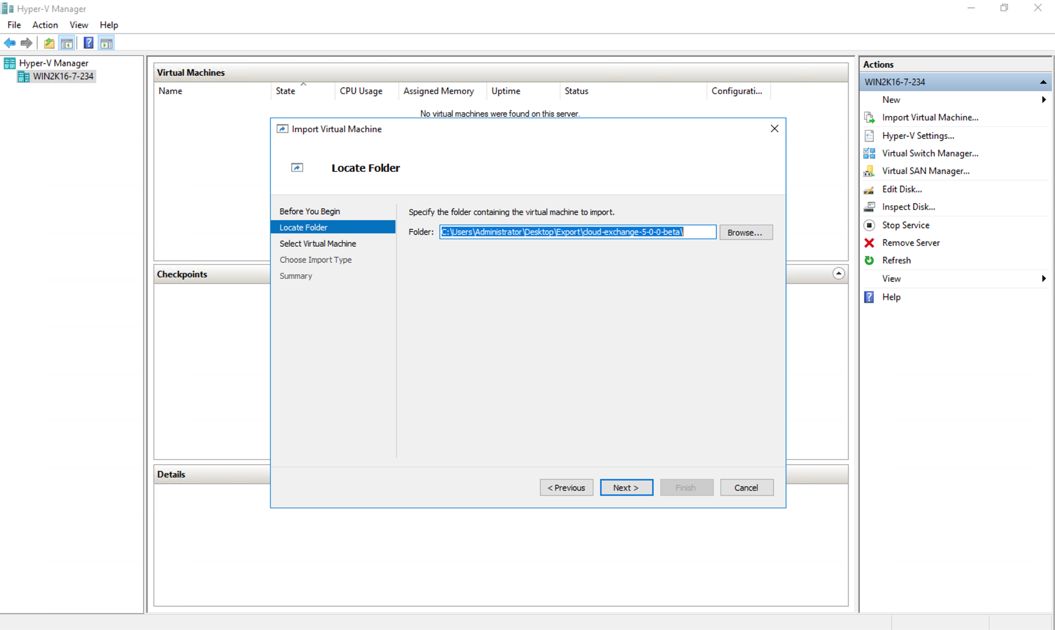Click the green Refresh action icon
1055x630 pixels.
869,260
